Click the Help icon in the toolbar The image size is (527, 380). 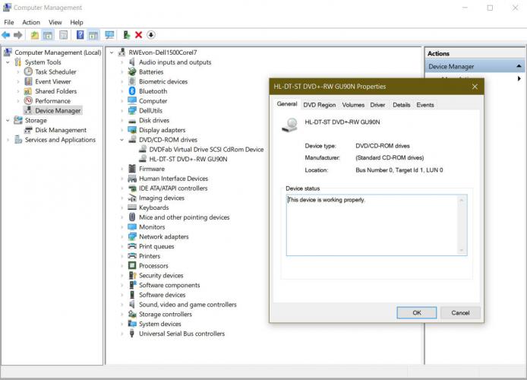(80, 35)
